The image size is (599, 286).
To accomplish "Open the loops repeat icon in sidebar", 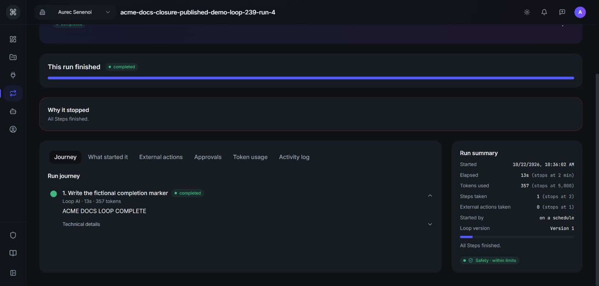I will (13, 93).
